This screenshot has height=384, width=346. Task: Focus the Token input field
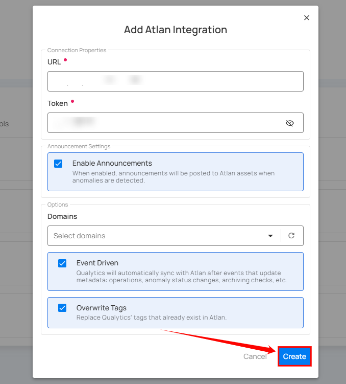(176, 123)
